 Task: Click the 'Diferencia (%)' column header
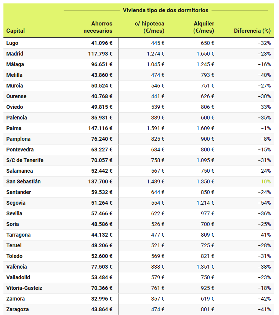pos(252,31)
